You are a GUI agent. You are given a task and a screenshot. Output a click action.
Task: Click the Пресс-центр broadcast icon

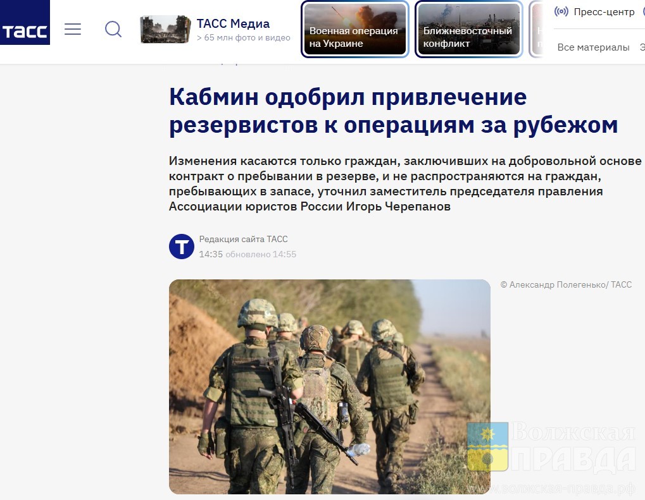pyautogui.click(x=561, y=11)
